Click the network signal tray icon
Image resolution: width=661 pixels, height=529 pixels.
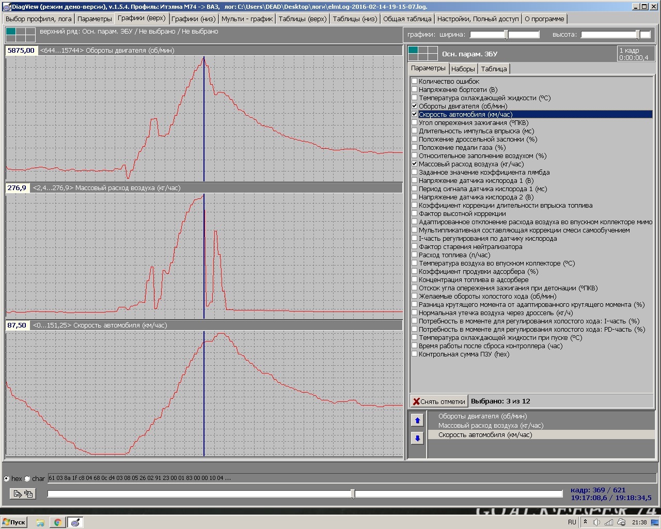tap(609, 522)
